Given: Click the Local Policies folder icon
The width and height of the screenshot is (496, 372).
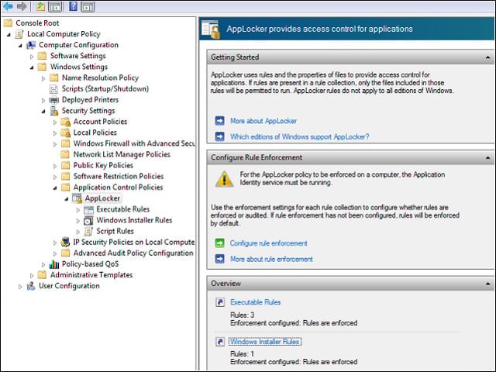Looking at the screenshot, I should [65, 133].
